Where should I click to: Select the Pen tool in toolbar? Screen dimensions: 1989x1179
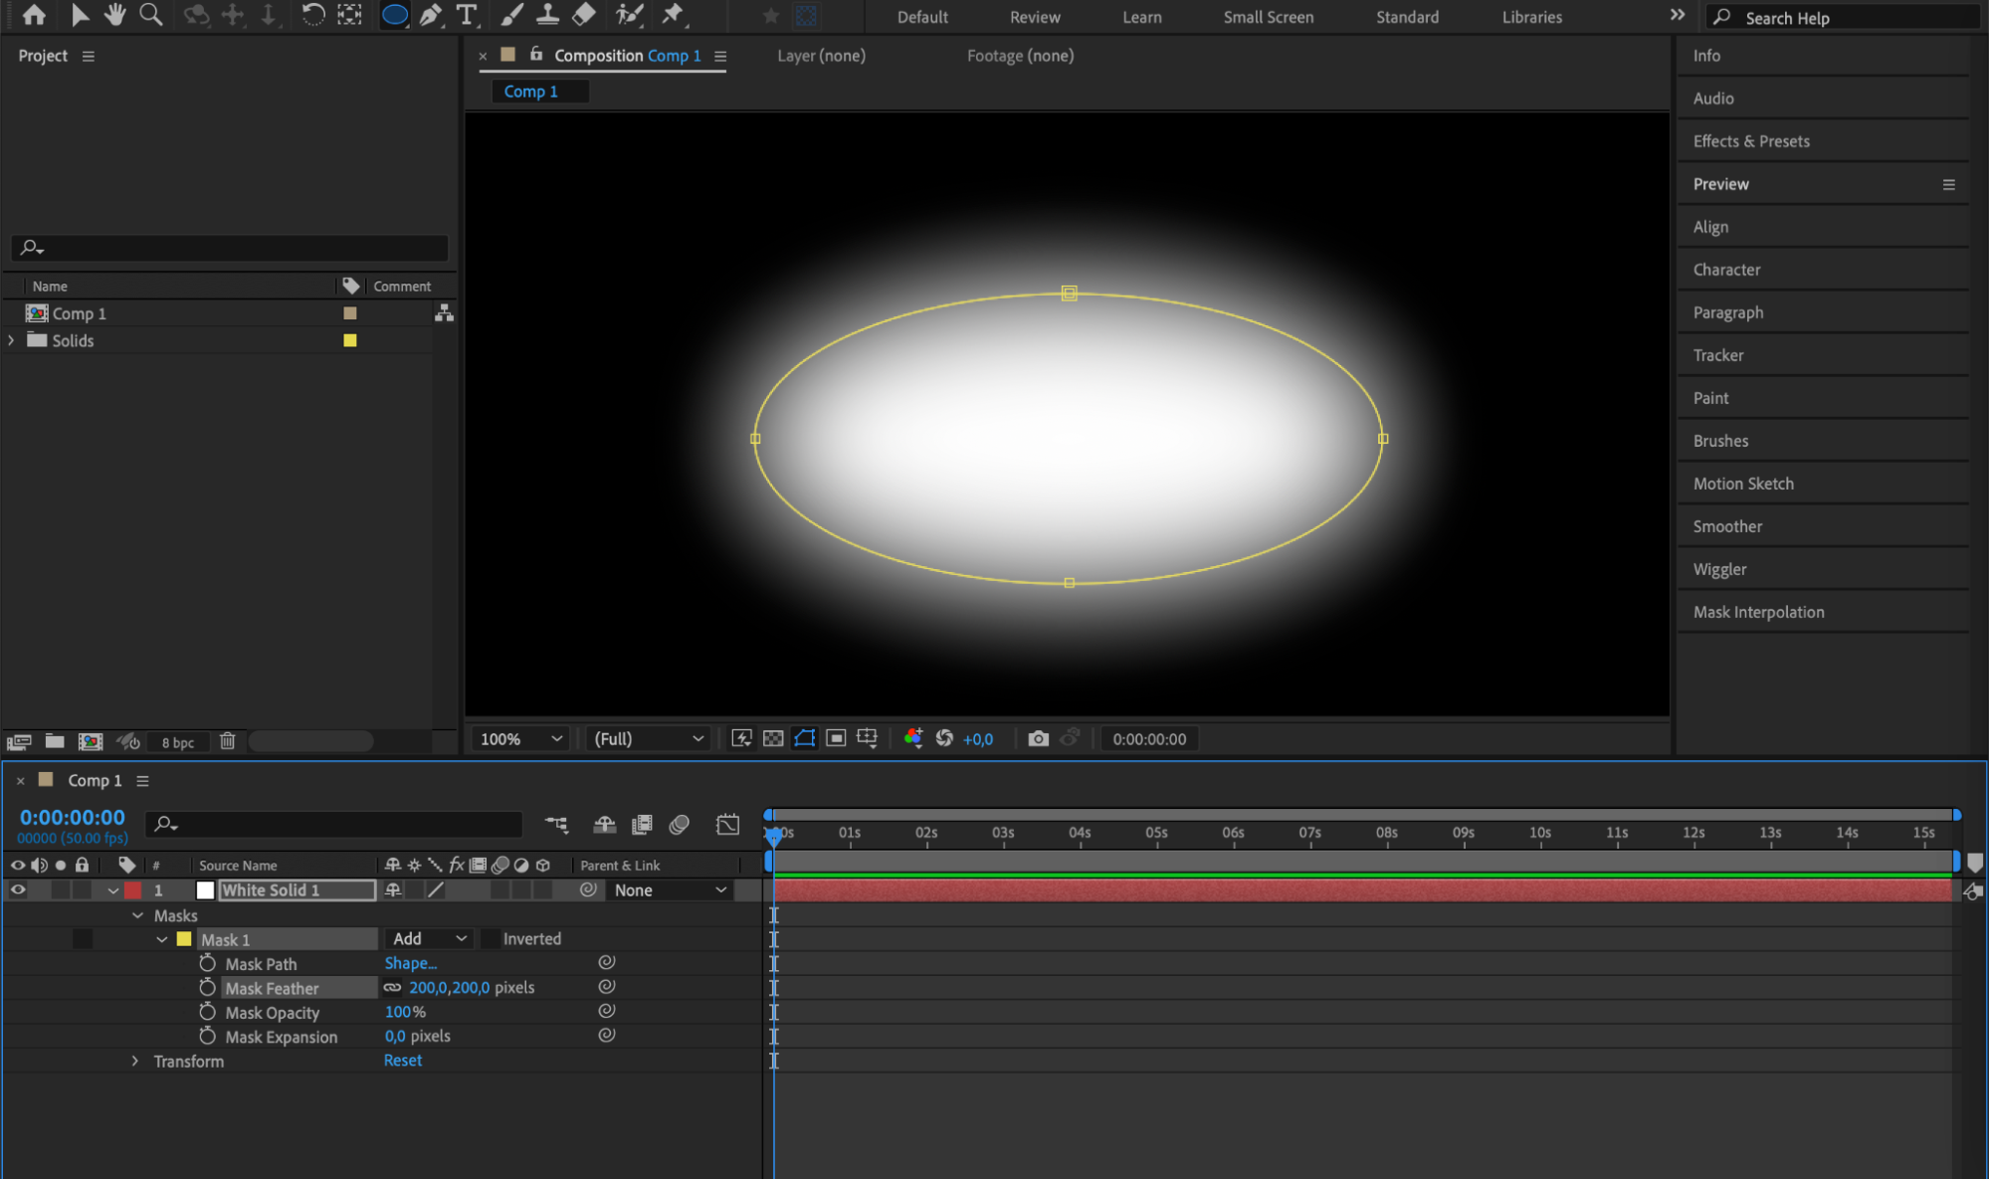(430, 15)
